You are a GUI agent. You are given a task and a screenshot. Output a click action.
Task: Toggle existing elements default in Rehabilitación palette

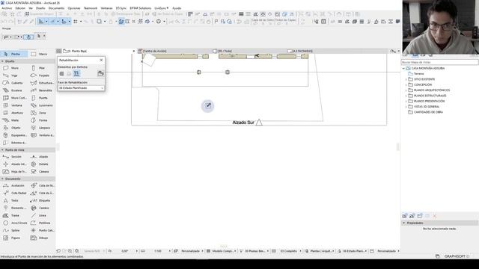(61, 73)
